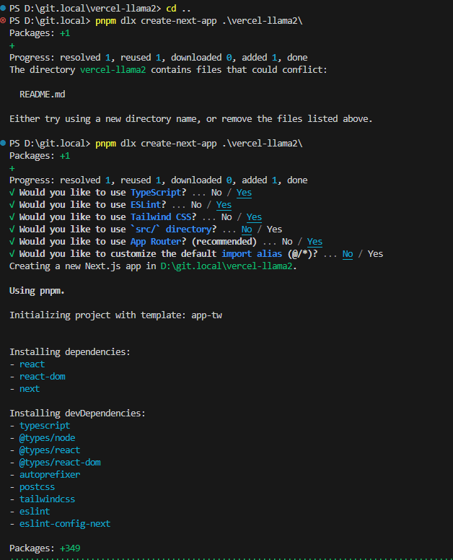Click the 'cd ..' command text
Image resolution: width=453 pixels, height=560 pixels.
[178, 8]
